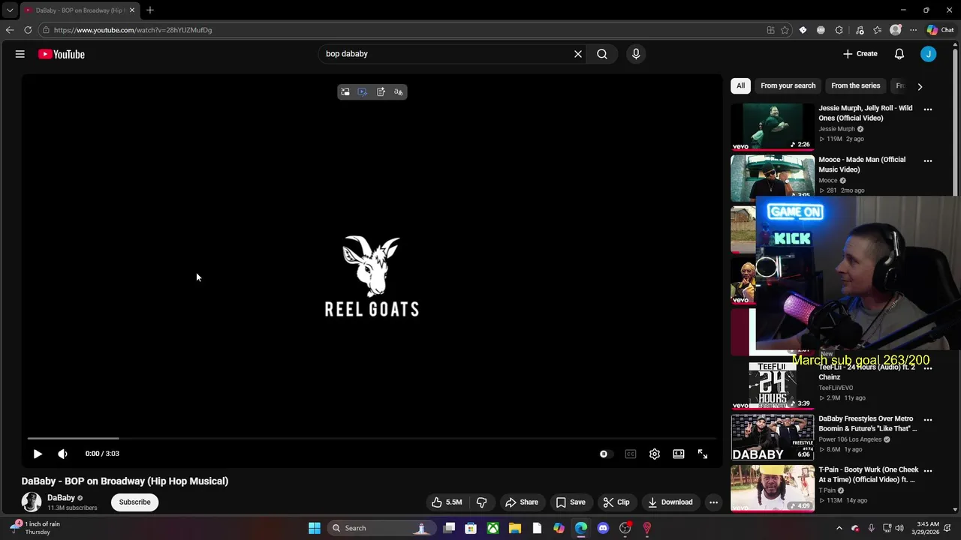Open options for Jessie Murph Wild Ones
This screenshot has height=540, width=961.
pyautogui.click(x=928, y=109)
